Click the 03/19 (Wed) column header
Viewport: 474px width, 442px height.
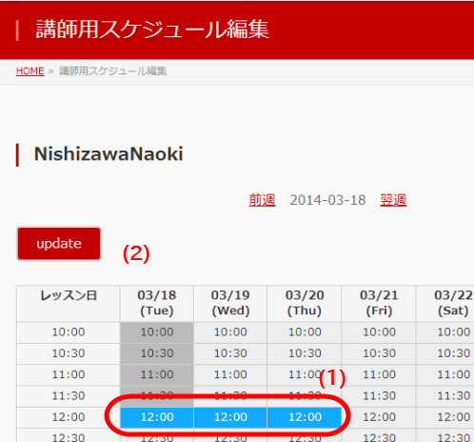point(230,303)
